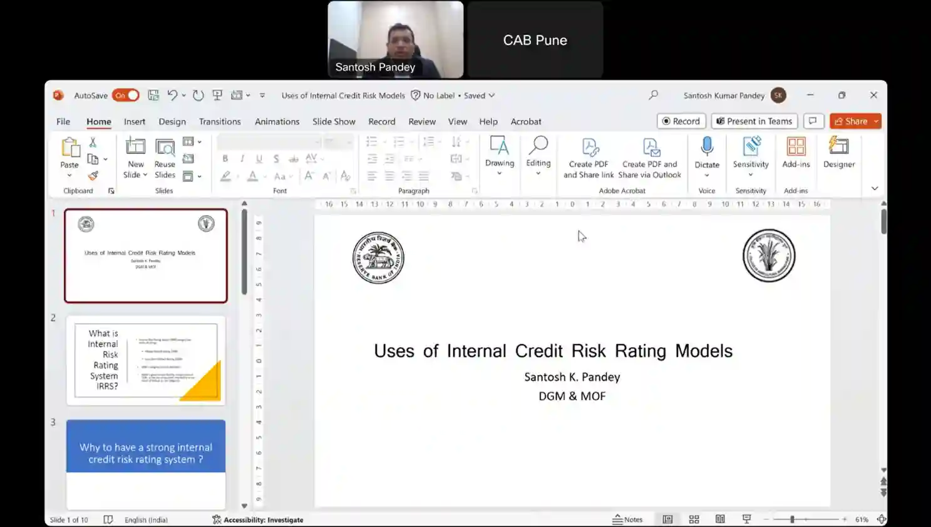
Task: Click Present in Teams button
Action: coord(754,121)
